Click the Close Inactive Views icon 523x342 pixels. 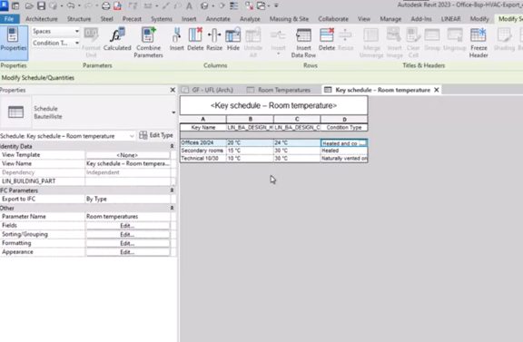tap(249, 5)
